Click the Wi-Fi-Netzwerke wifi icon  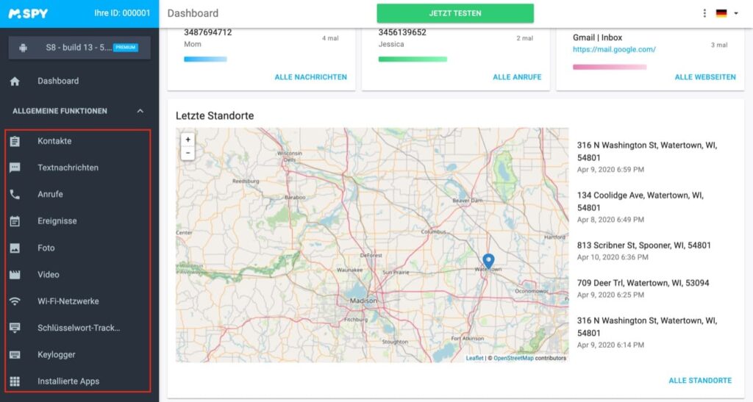(15, 301)
